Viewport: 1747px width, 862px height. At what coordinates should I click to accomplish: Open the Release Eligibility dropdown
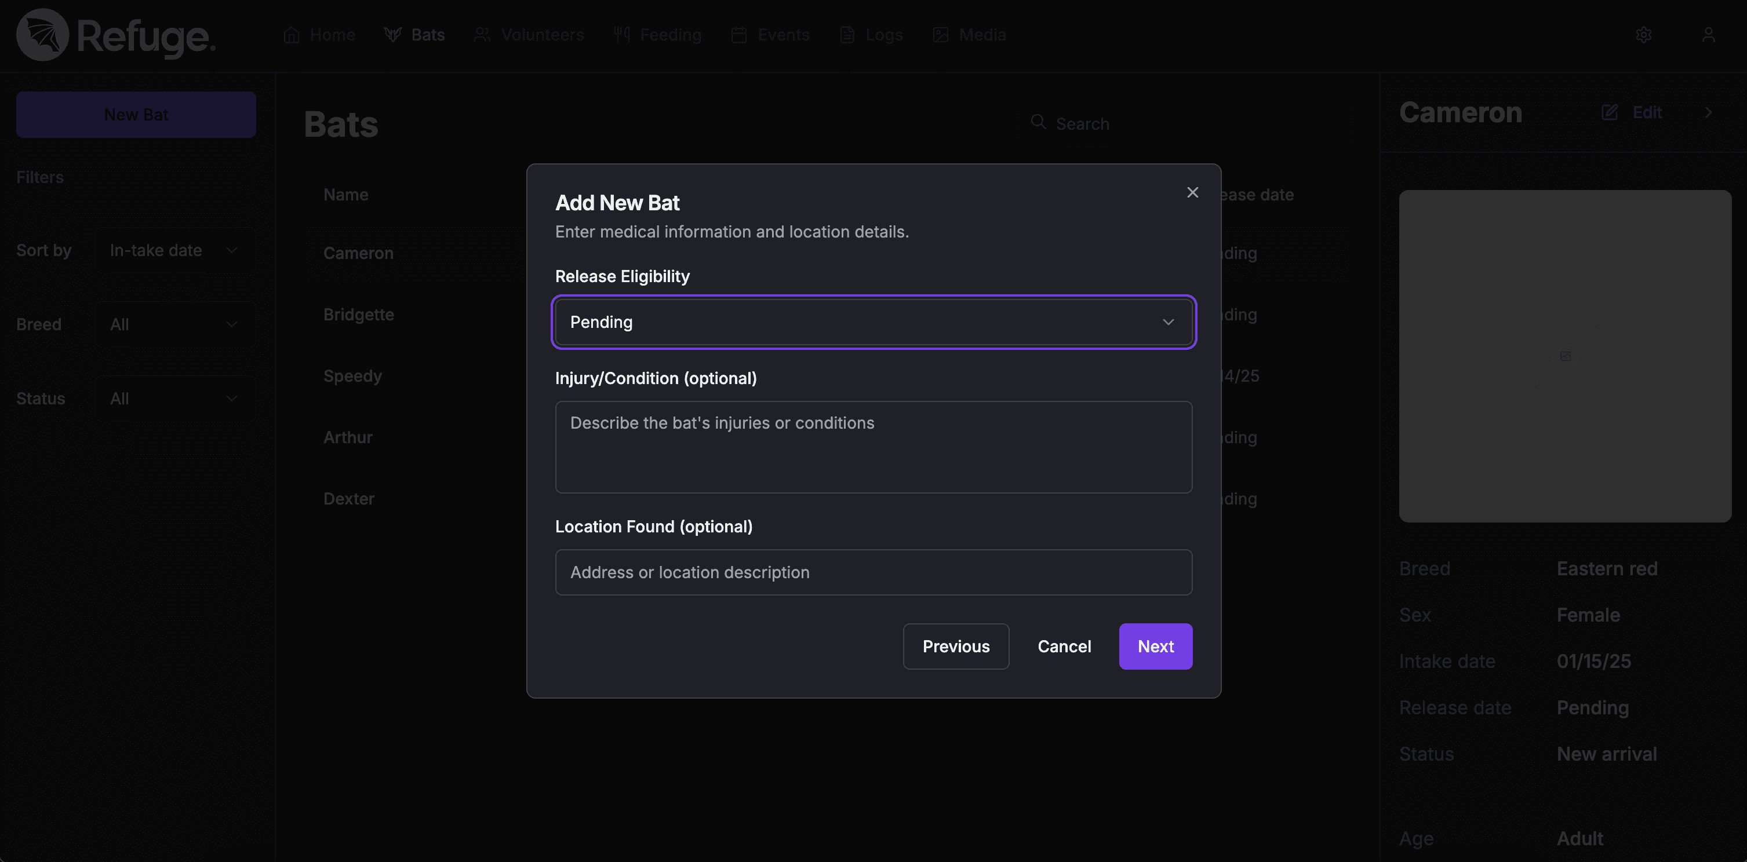tap(873, 322)
